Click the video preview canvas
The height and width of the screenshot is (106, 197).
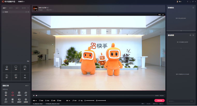(98, 53)
